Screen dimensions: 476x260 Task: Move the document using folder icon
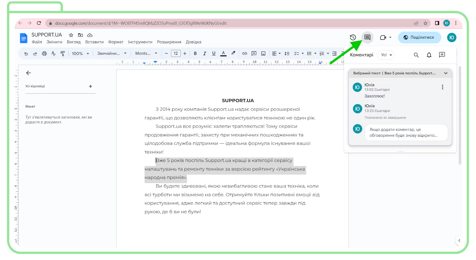tap(80, 35)
